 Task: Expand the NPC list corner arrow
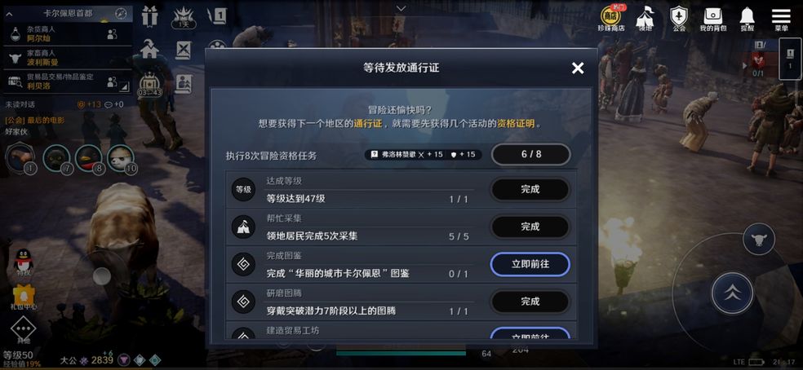click(x=123, y=87)
